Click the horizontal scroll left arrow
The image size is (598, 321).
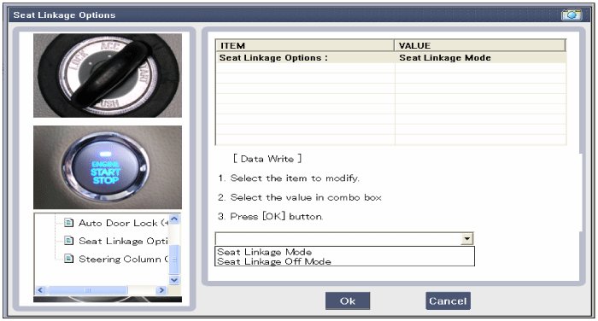click(40, 290)
